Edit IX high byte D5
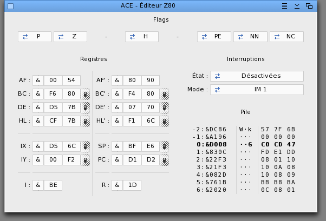This screenshot has width=326, height=221. [x=53, y=146]
